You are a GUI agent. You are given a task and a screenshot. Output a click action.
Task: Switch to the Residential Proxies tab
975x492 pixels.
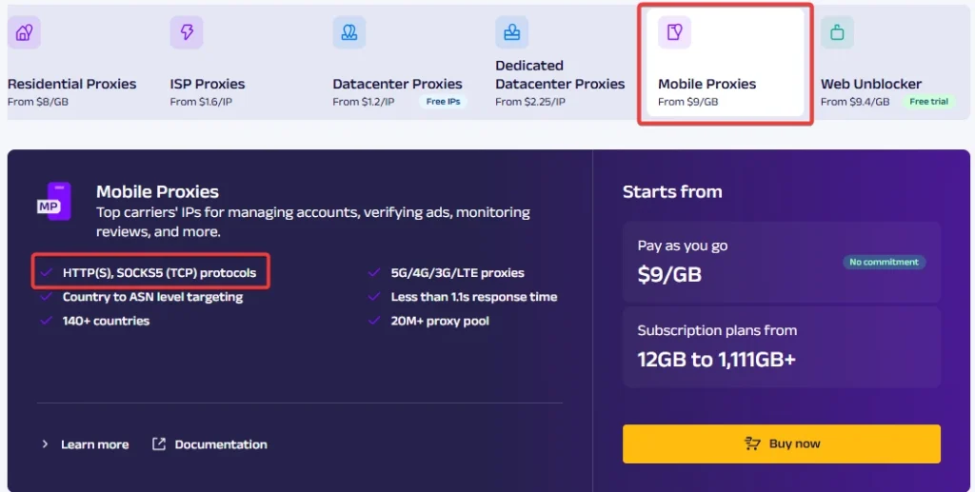[72, 84]
